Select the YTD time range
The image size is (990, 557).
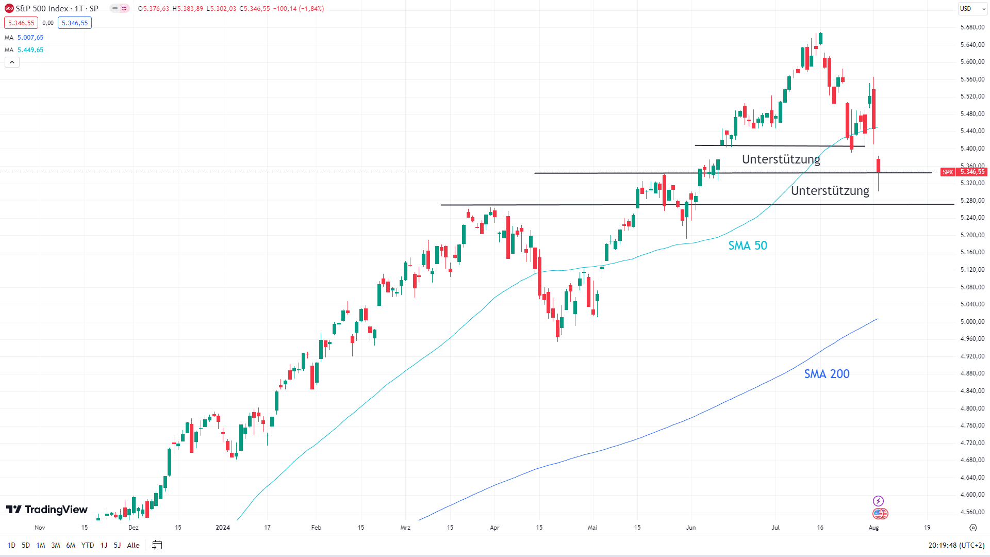(x=88, y=545)
